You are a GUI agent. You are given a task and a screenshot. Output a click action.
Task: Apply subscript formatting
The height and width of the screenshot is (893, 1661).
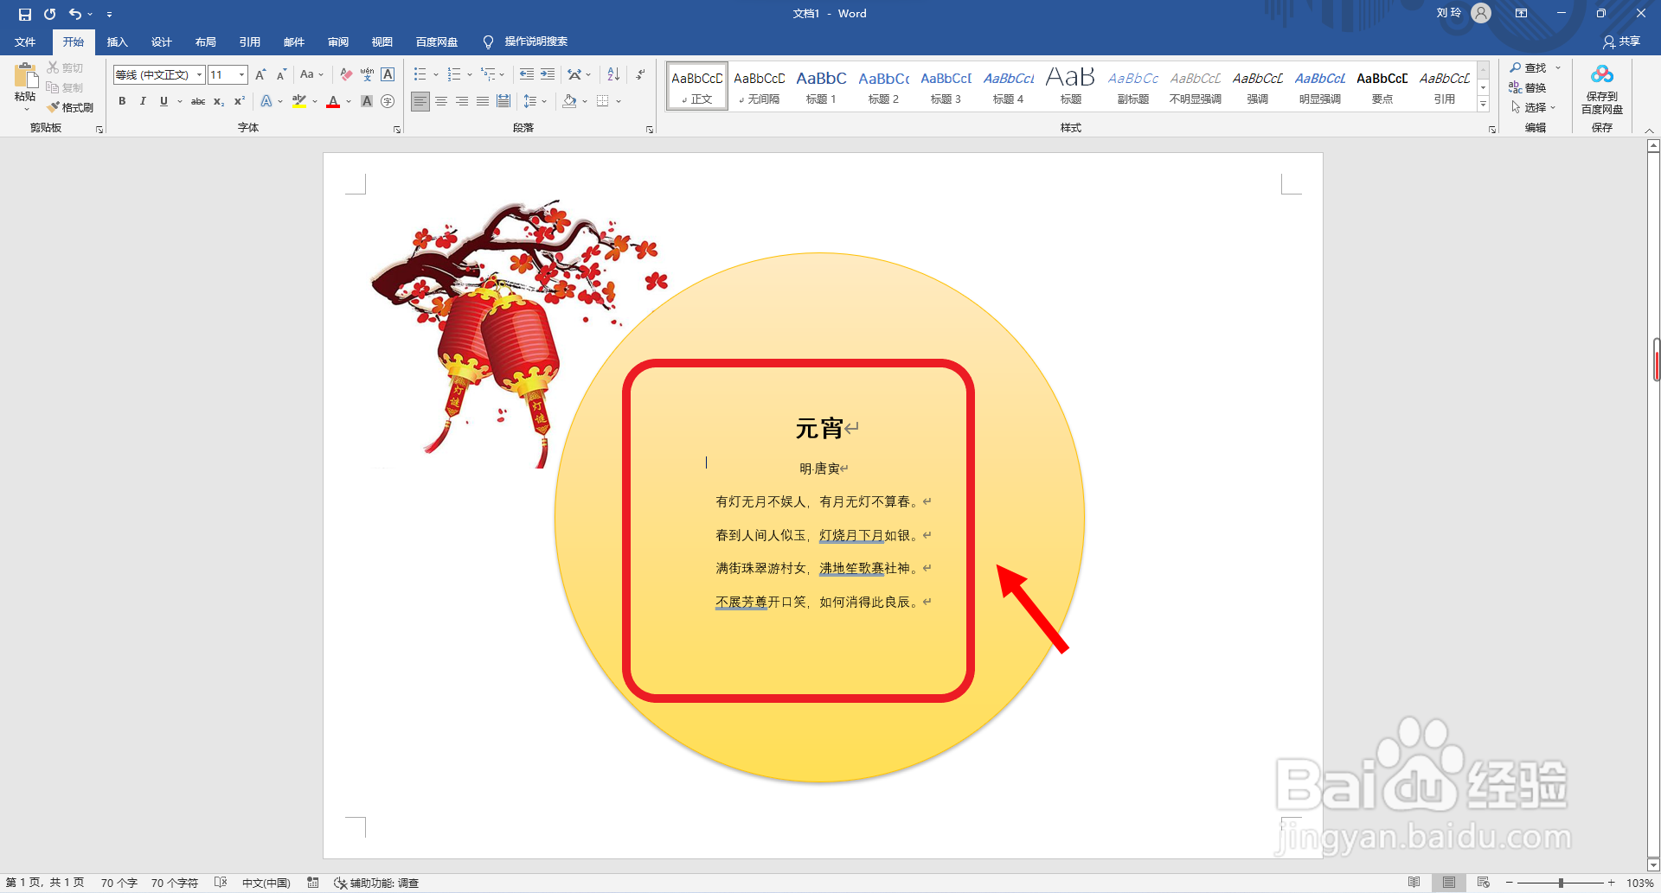[x=219, y=101]
